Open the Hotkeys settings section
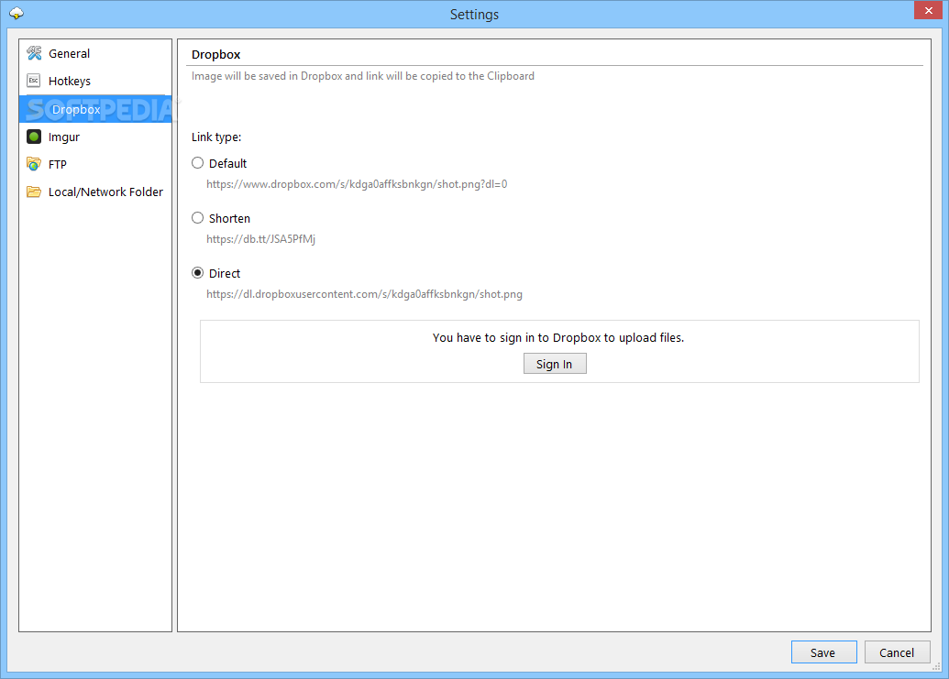This screenshot has width=949, height=679. (x=95, y=81)
